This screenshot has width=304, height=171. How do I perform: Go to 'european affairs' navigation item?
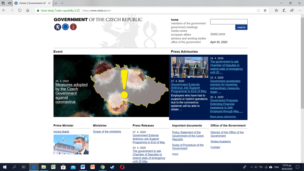coord(181,35)
